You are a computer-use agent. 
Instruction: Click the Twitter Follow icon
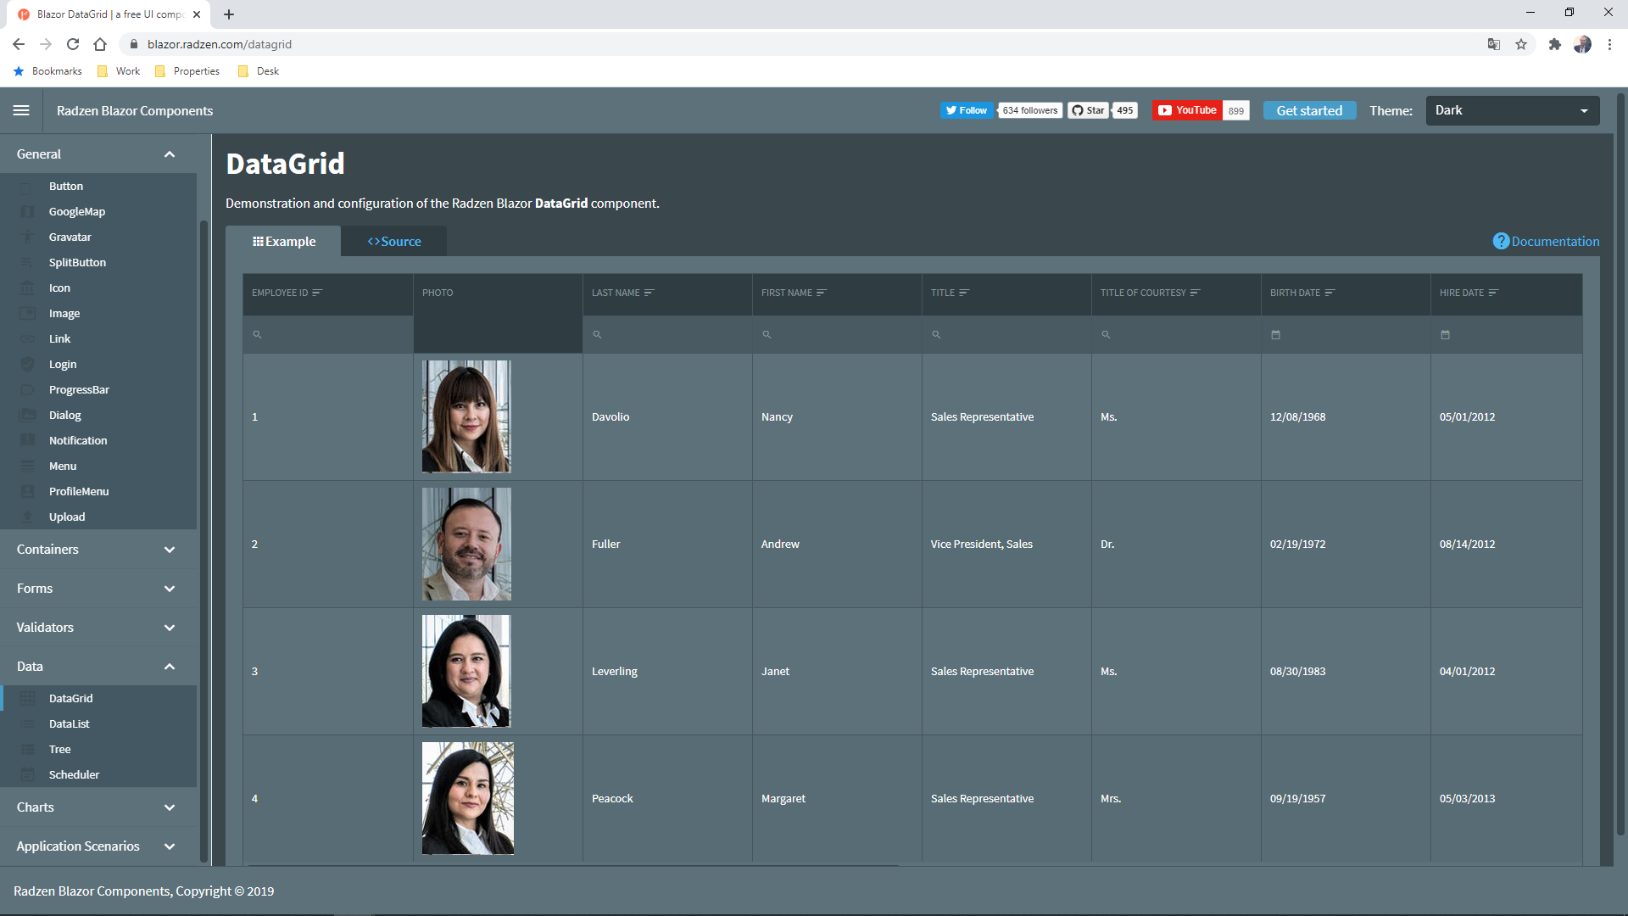pos(951,110)
